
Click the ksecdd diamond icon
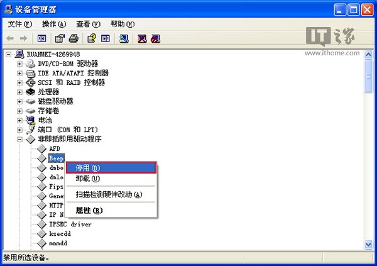[x=42, y=233]
